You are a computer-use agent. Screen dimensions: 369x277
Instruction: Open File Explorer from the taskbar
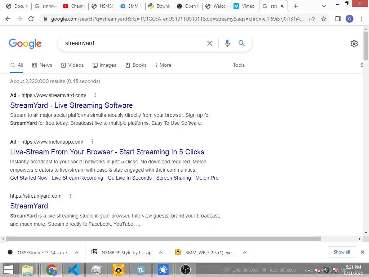tap(27, 270)
